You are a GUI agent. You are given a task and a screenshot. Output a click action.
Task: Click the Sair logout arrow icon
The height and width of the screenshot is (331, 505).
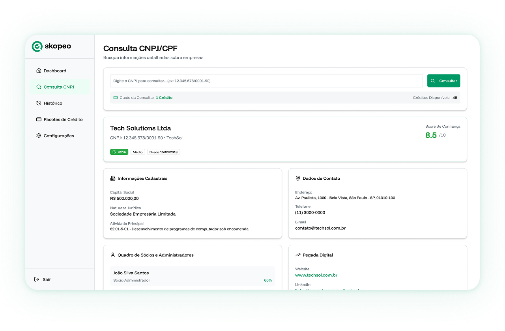(37, 279)
